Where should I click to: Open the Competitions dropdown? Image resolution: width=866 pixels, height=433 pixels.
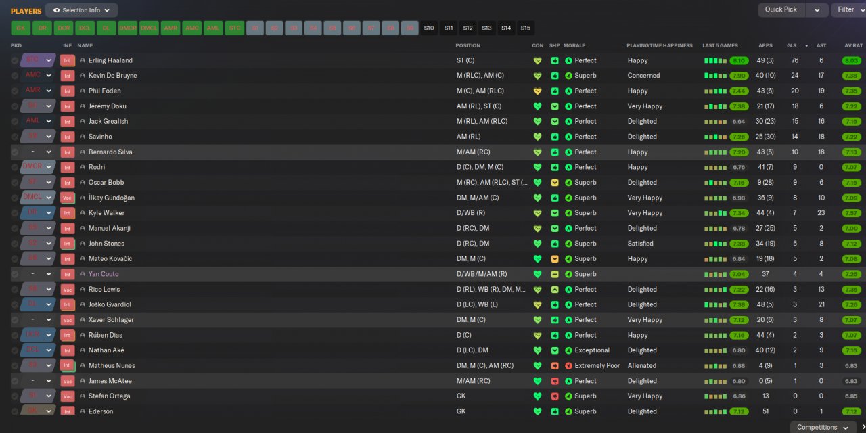click(x=822, y=427)
